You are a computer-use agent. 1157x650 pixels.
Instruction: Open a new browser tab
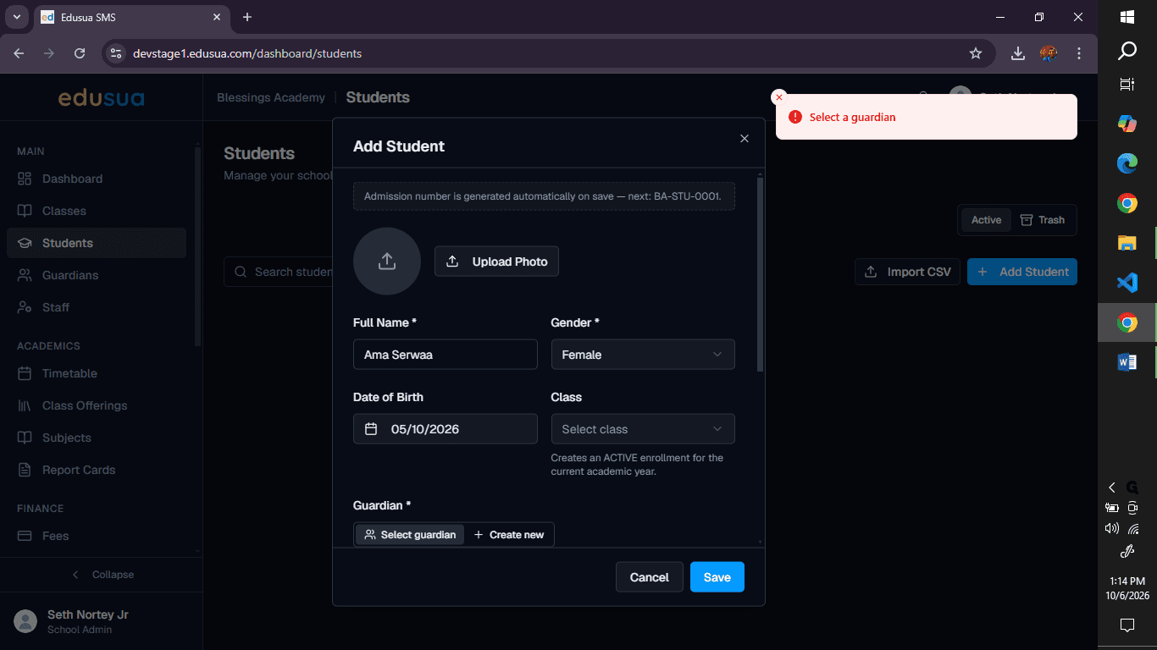pyautogui.click(x=247, y=17)
